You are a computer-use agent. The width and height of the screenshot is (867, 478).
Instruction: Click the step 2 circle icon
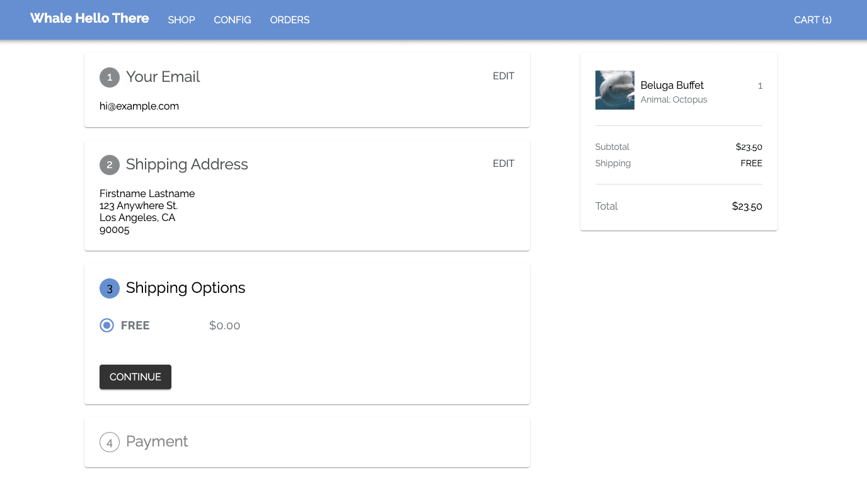[110, 165]
